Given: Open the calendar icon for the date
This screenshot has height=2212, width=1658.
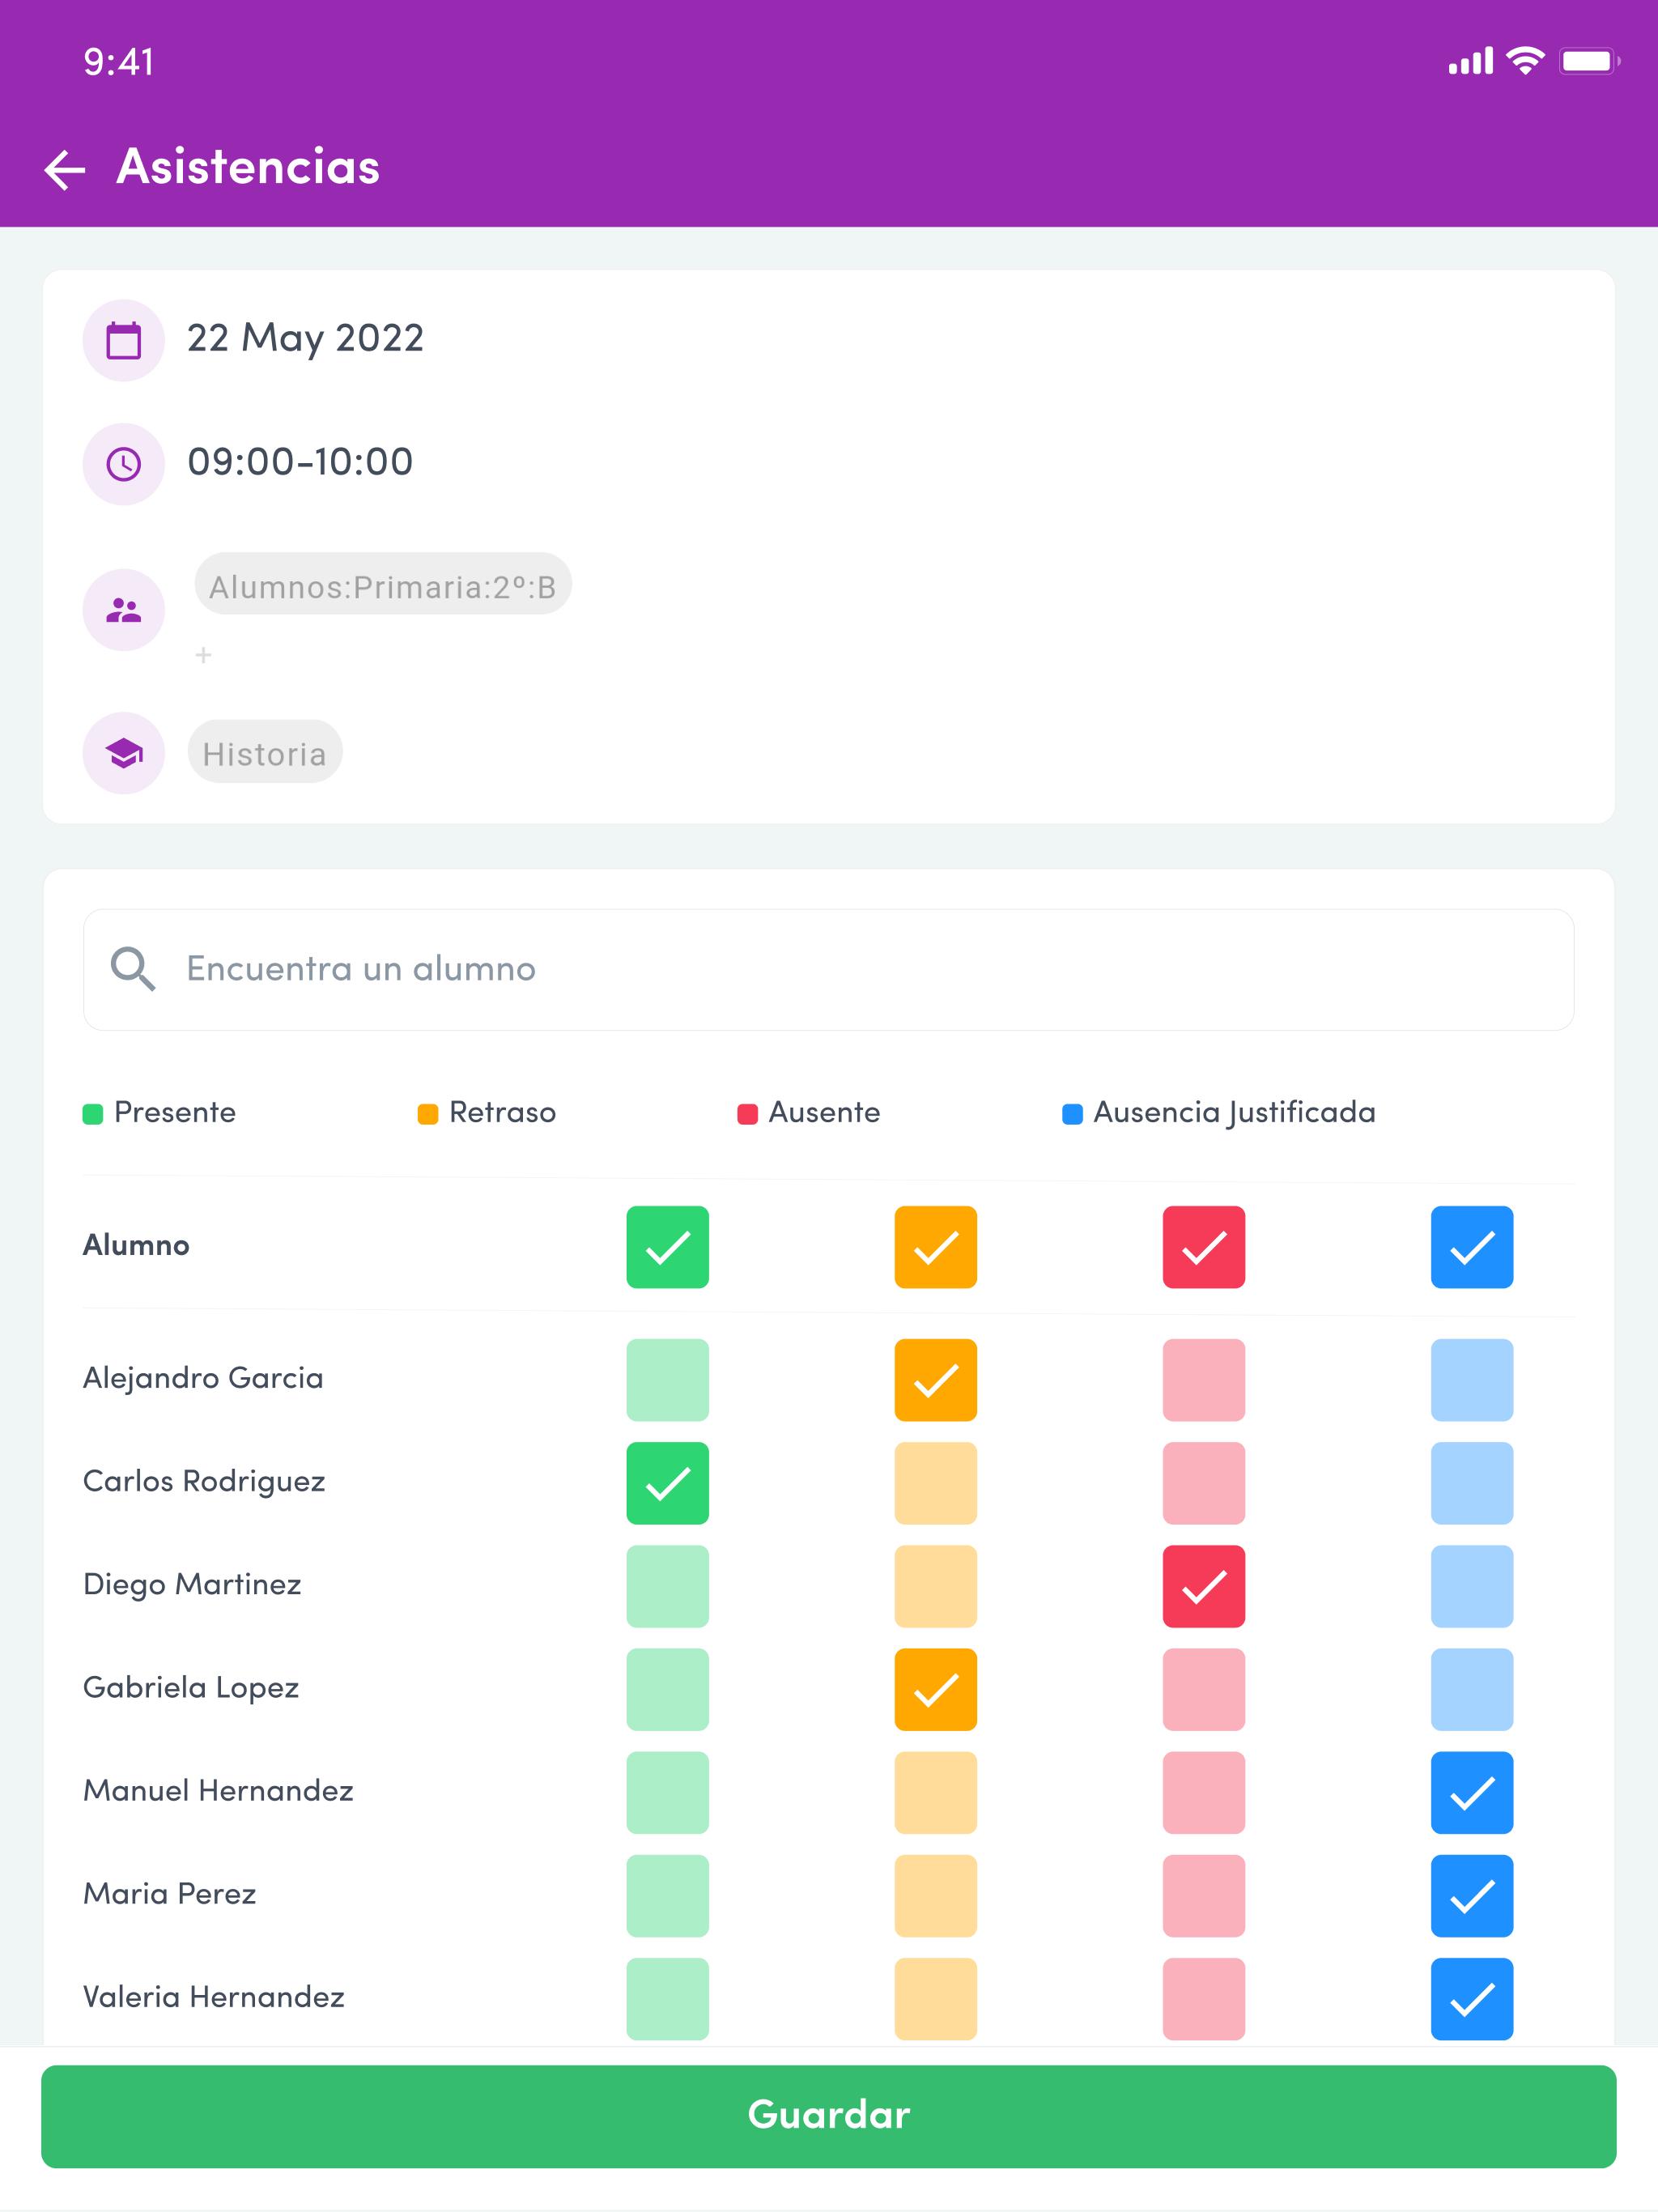Looking at the screenshot, I should pos(123,340).
